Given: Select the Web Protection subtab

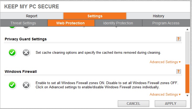Looking at the screenshot, I should (71, 23).
